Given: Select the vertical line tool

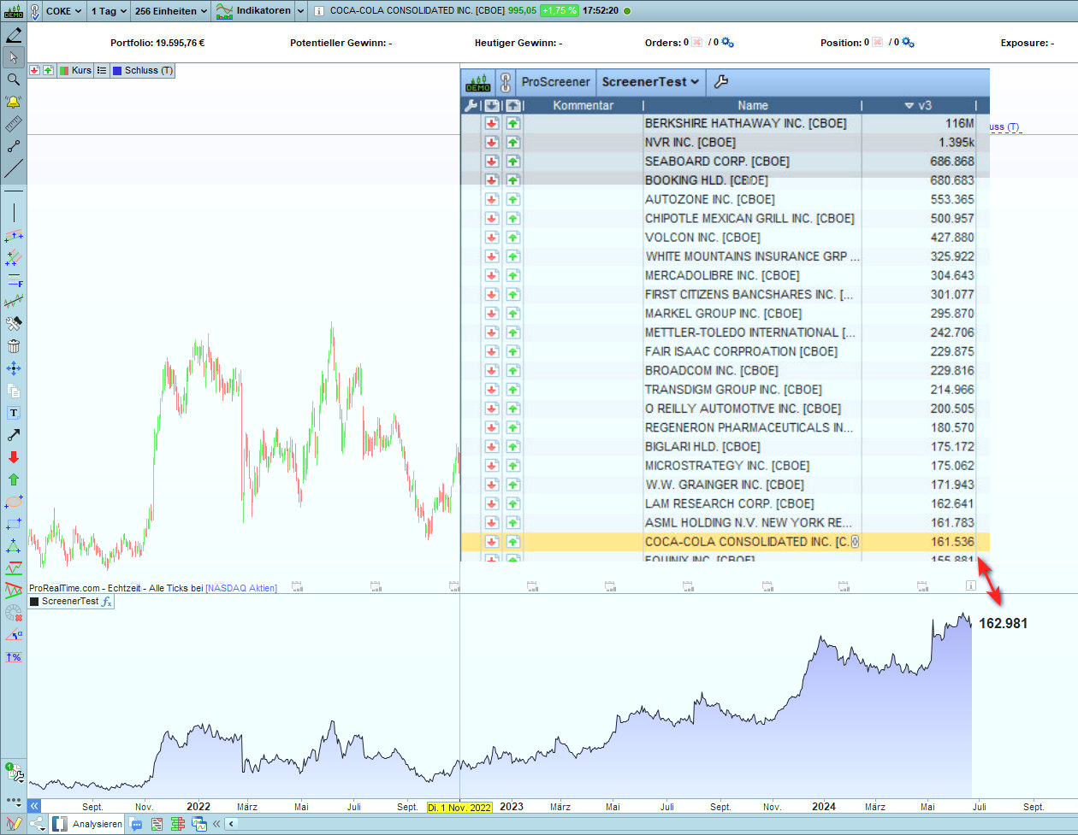Looking at the screenshot, I should coord(14,213).
